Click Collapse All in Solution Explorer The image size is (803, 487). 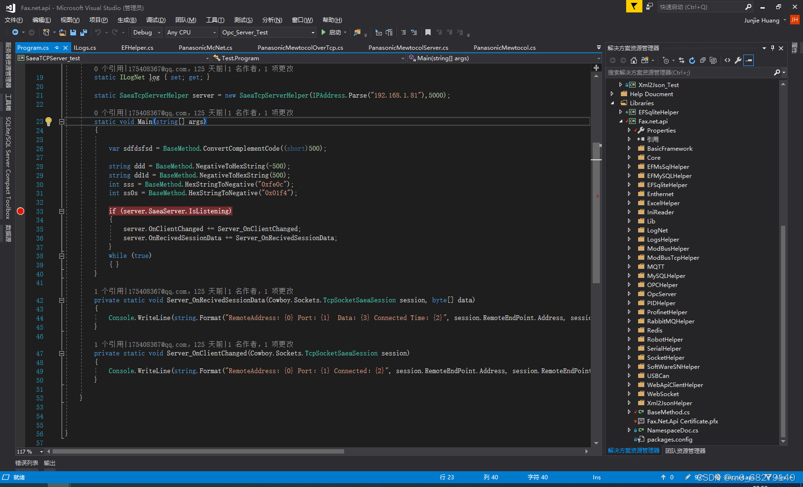[703, 60]
